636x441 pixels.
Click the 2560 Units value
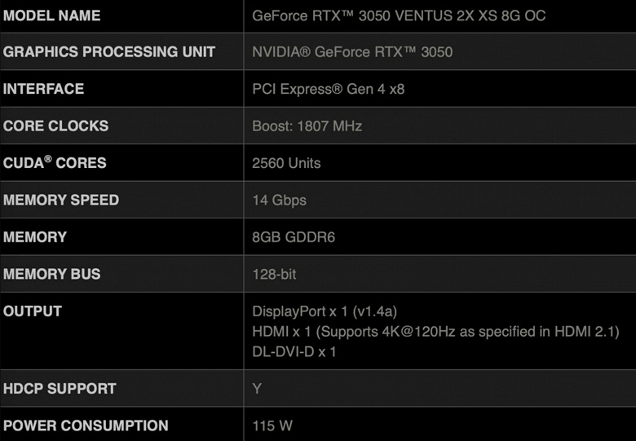coord(287,163)
